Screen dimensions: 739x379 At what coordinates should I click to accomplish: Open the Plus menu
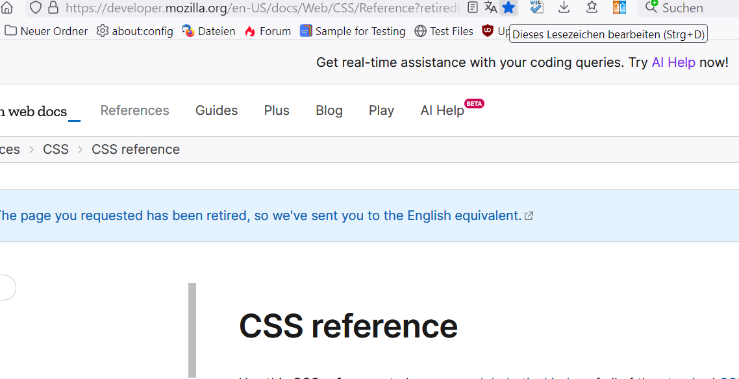[x=277, y=110]
